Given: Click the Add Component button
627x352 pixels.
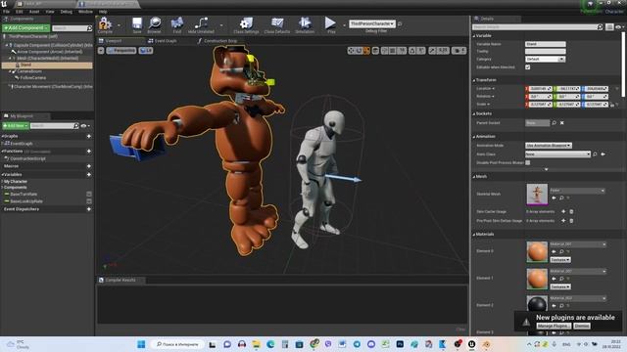Looking at the screenshot, I should (25, 28).
